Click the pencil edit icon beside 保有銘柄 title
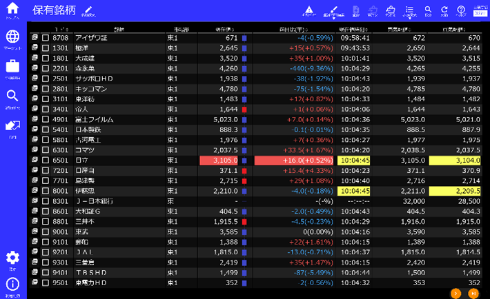 point(88,11)
